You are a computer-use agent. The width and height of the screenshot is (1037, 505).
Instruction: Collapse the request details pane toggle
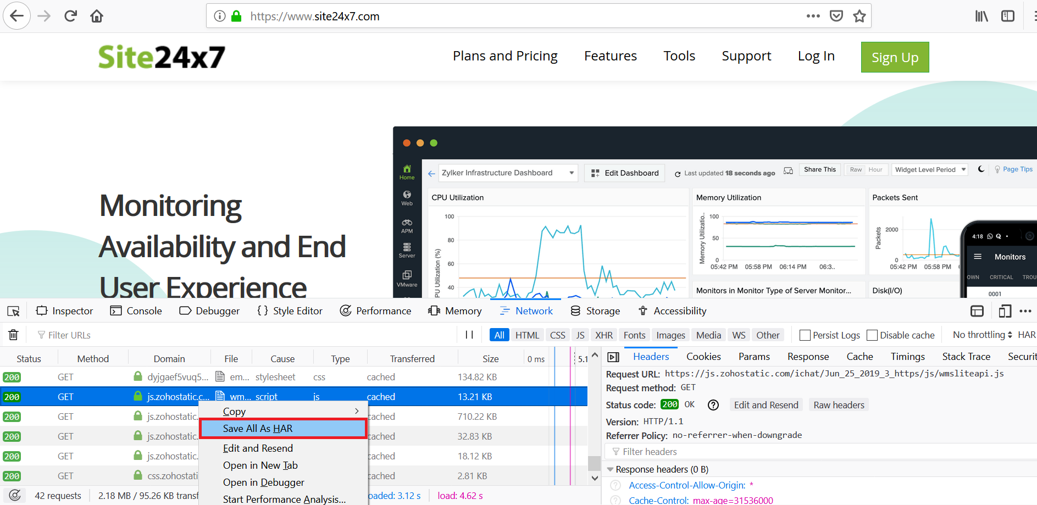tap(613, 357)
